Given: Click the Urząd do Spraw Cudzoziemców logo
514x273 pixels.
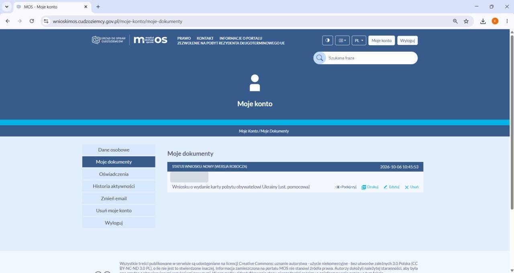Looking at the screenshot, I should pyautogui.click(x=109, y=40).
